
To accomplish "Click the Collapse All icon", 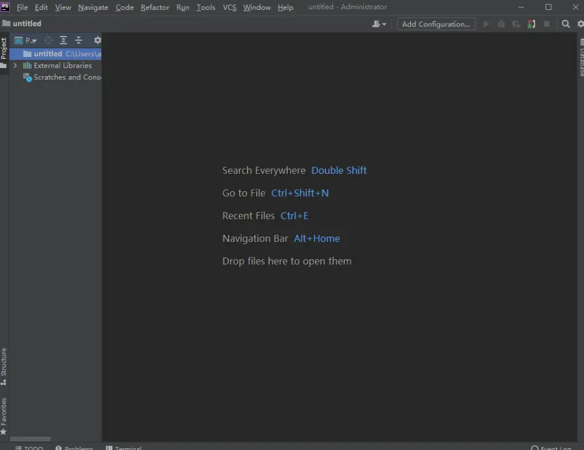I will click(x=78, y=40).
